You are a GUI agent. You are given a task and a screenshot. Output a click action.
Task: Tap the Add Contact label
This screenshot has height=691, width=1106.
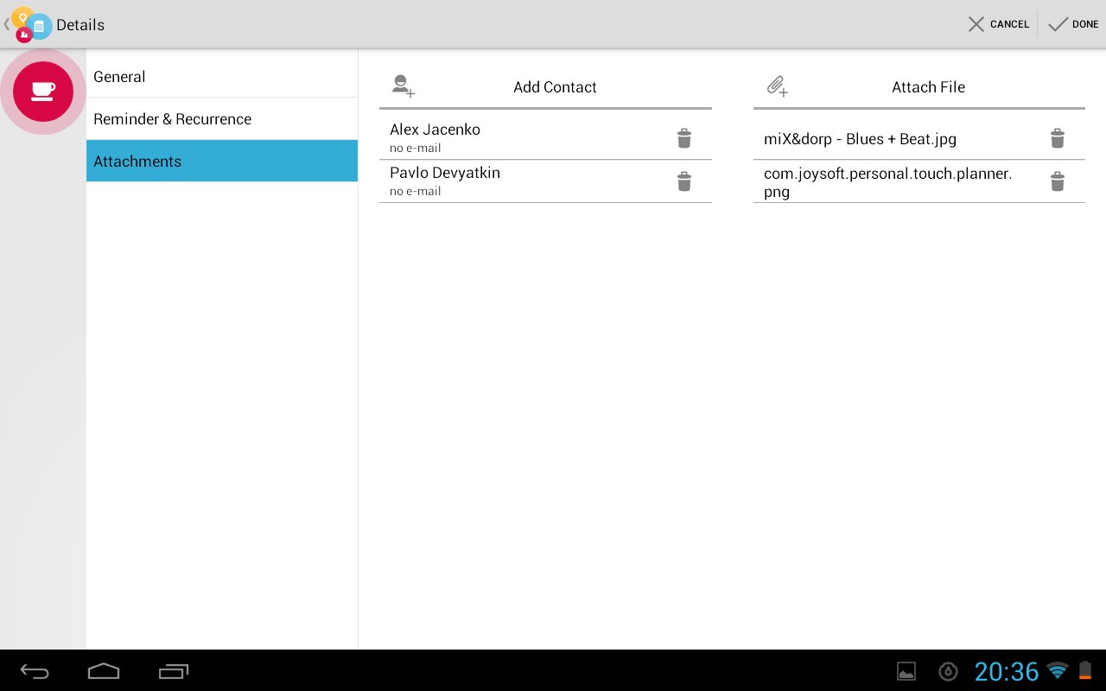tap(555, 87)
